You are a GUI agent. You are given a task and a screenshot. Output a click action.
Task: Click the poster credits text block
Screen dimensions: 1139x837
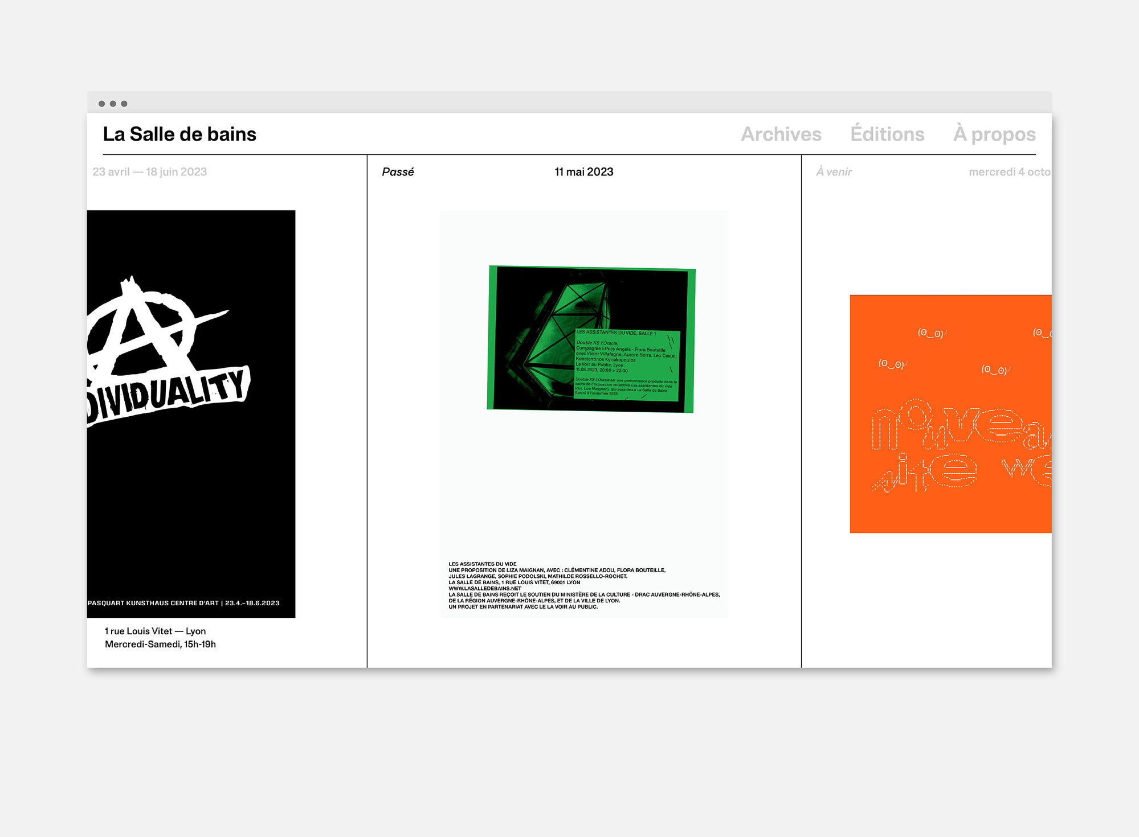(584, 585)
